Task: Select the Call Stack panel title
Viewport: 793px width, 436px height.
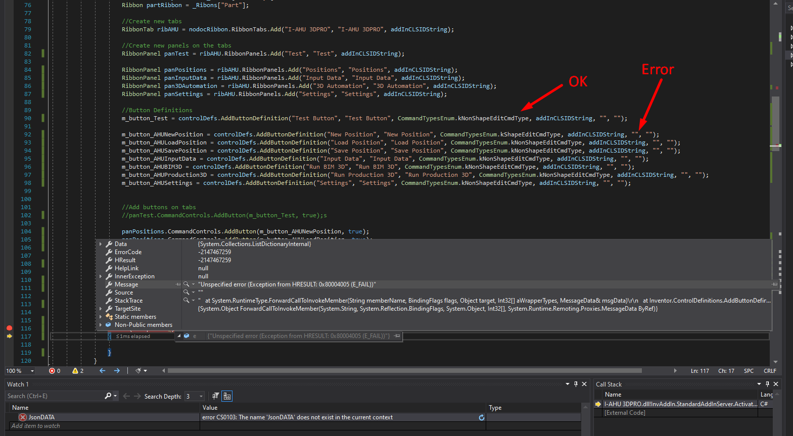Action: tap(609, 384)
